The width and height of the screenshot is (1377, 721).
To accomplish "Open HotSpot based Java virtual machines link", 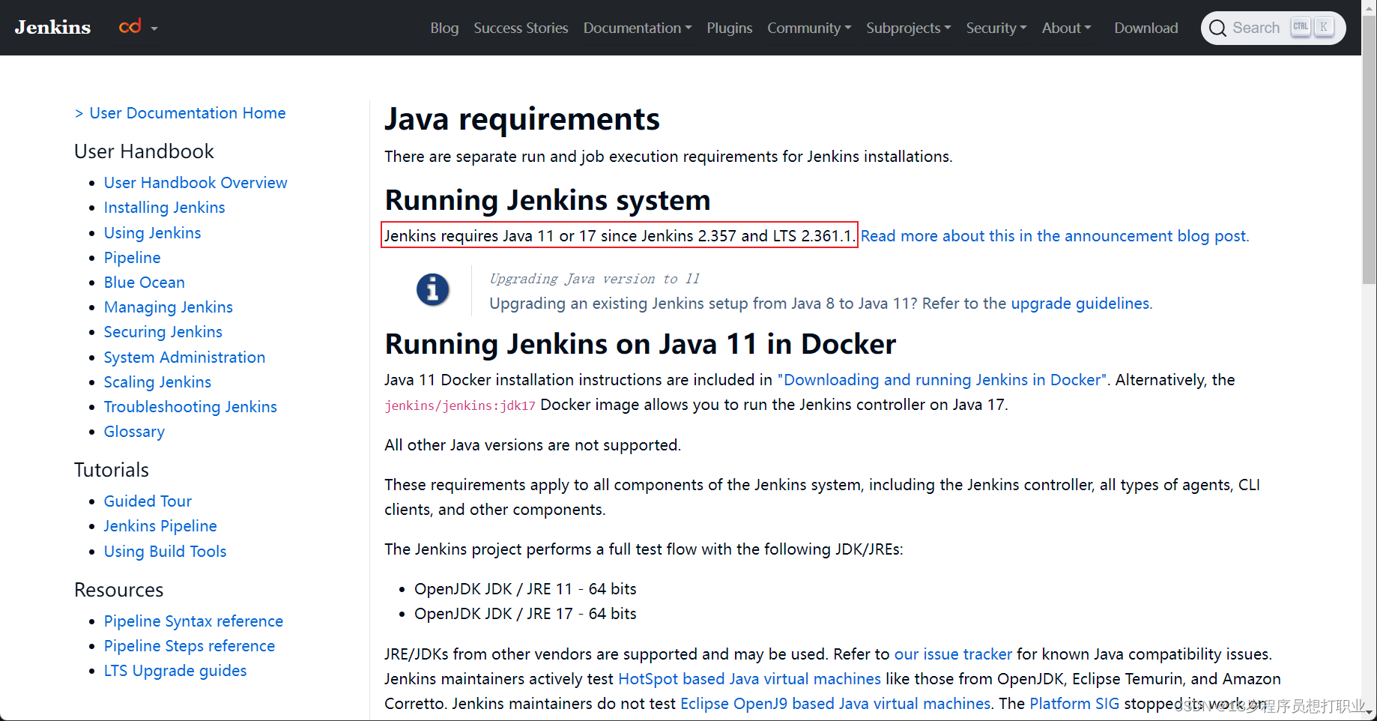I will [749, 679].
